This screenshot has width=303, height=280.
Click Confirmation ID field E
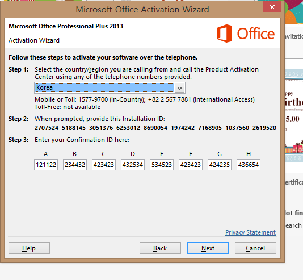point(162,165)
